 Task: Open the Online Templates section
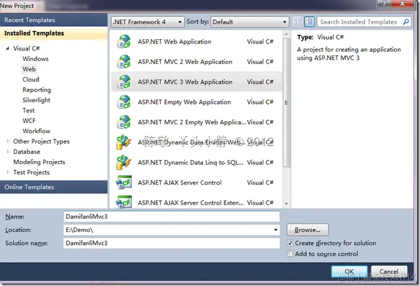point(53,187)
